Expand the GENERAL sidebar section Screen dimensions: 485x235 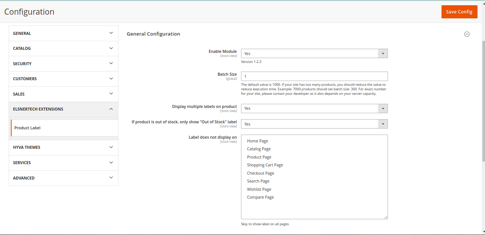[x=63, y=33]
